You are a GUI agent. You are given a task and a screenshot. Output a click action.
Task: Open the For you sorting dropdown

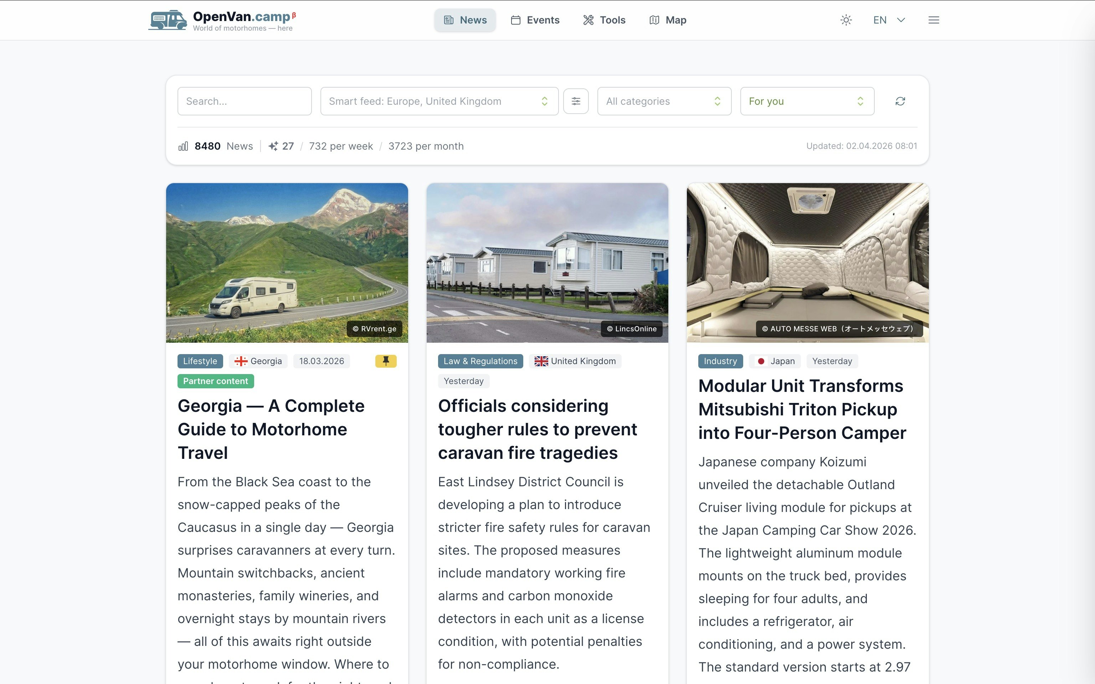tap(807, 101)
